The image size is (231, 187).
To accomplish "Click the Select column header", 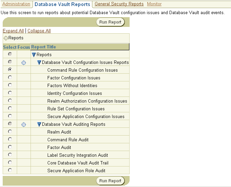I will pos(10,47).
